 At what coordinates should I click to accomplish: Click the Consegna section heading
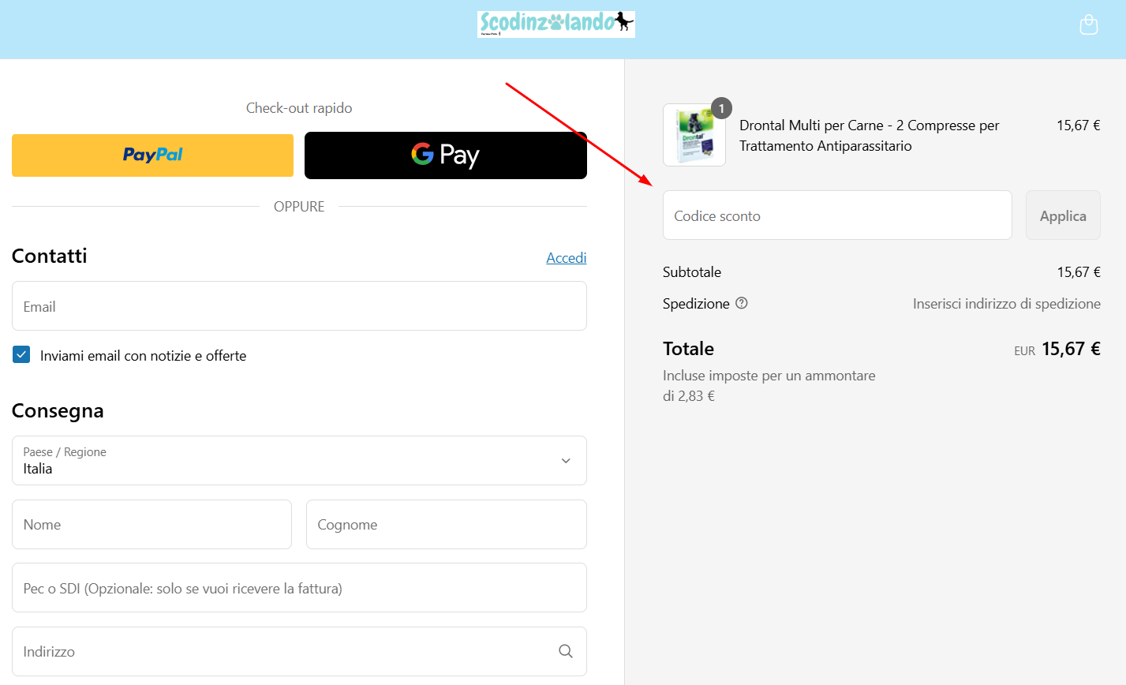(58, 410)
